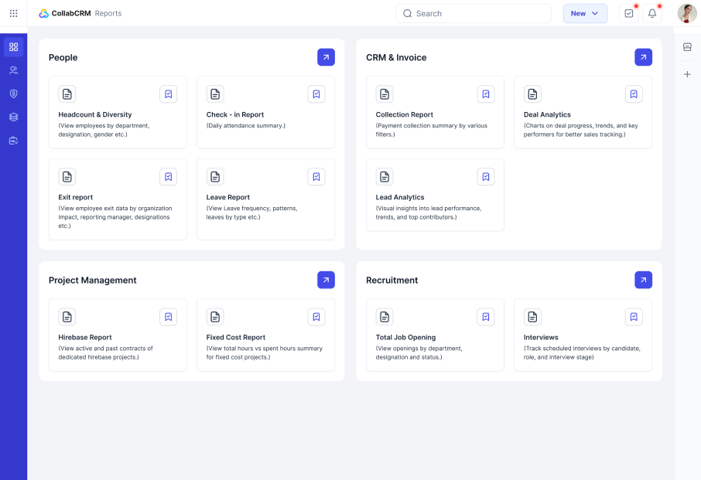Bookmark the Leave Report
Image resolution: width=701 pixels, height=480 pixels.
[316, 177]
